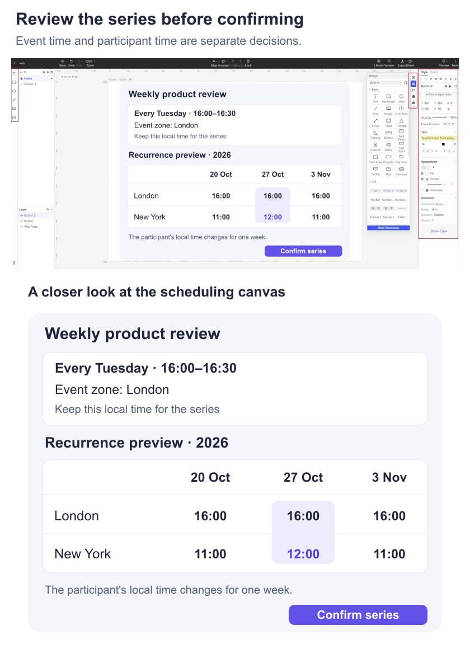This screenshot has height=649, width=470.
Task: Click Confirm series inside the editor screenshot
Action: click(x=303, y=251)
